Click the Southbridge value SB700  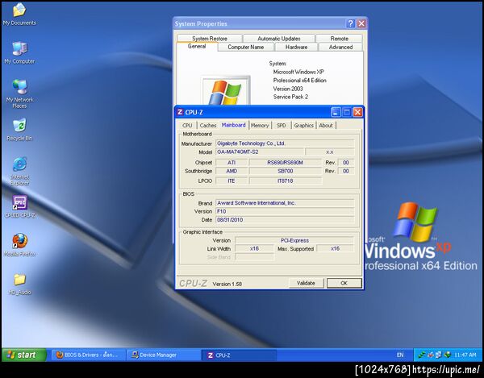[x=286, y=171]
